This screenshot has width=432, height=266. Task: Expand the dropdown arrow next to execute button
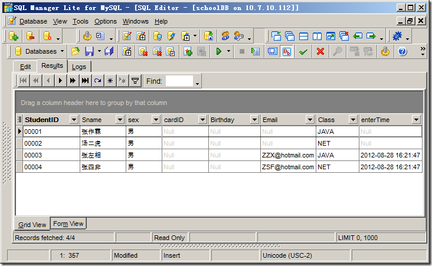(x=228, y=51)
